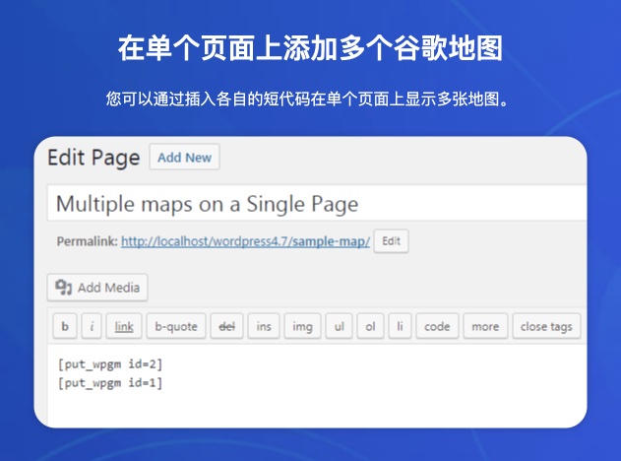Click the Edit Page heading
This screenshot has height=461, width=621.
(x=93, y=158)
